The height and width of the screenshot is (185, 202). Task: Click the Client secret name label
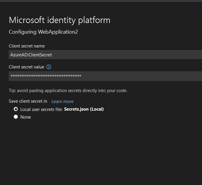tap(27, 46)
